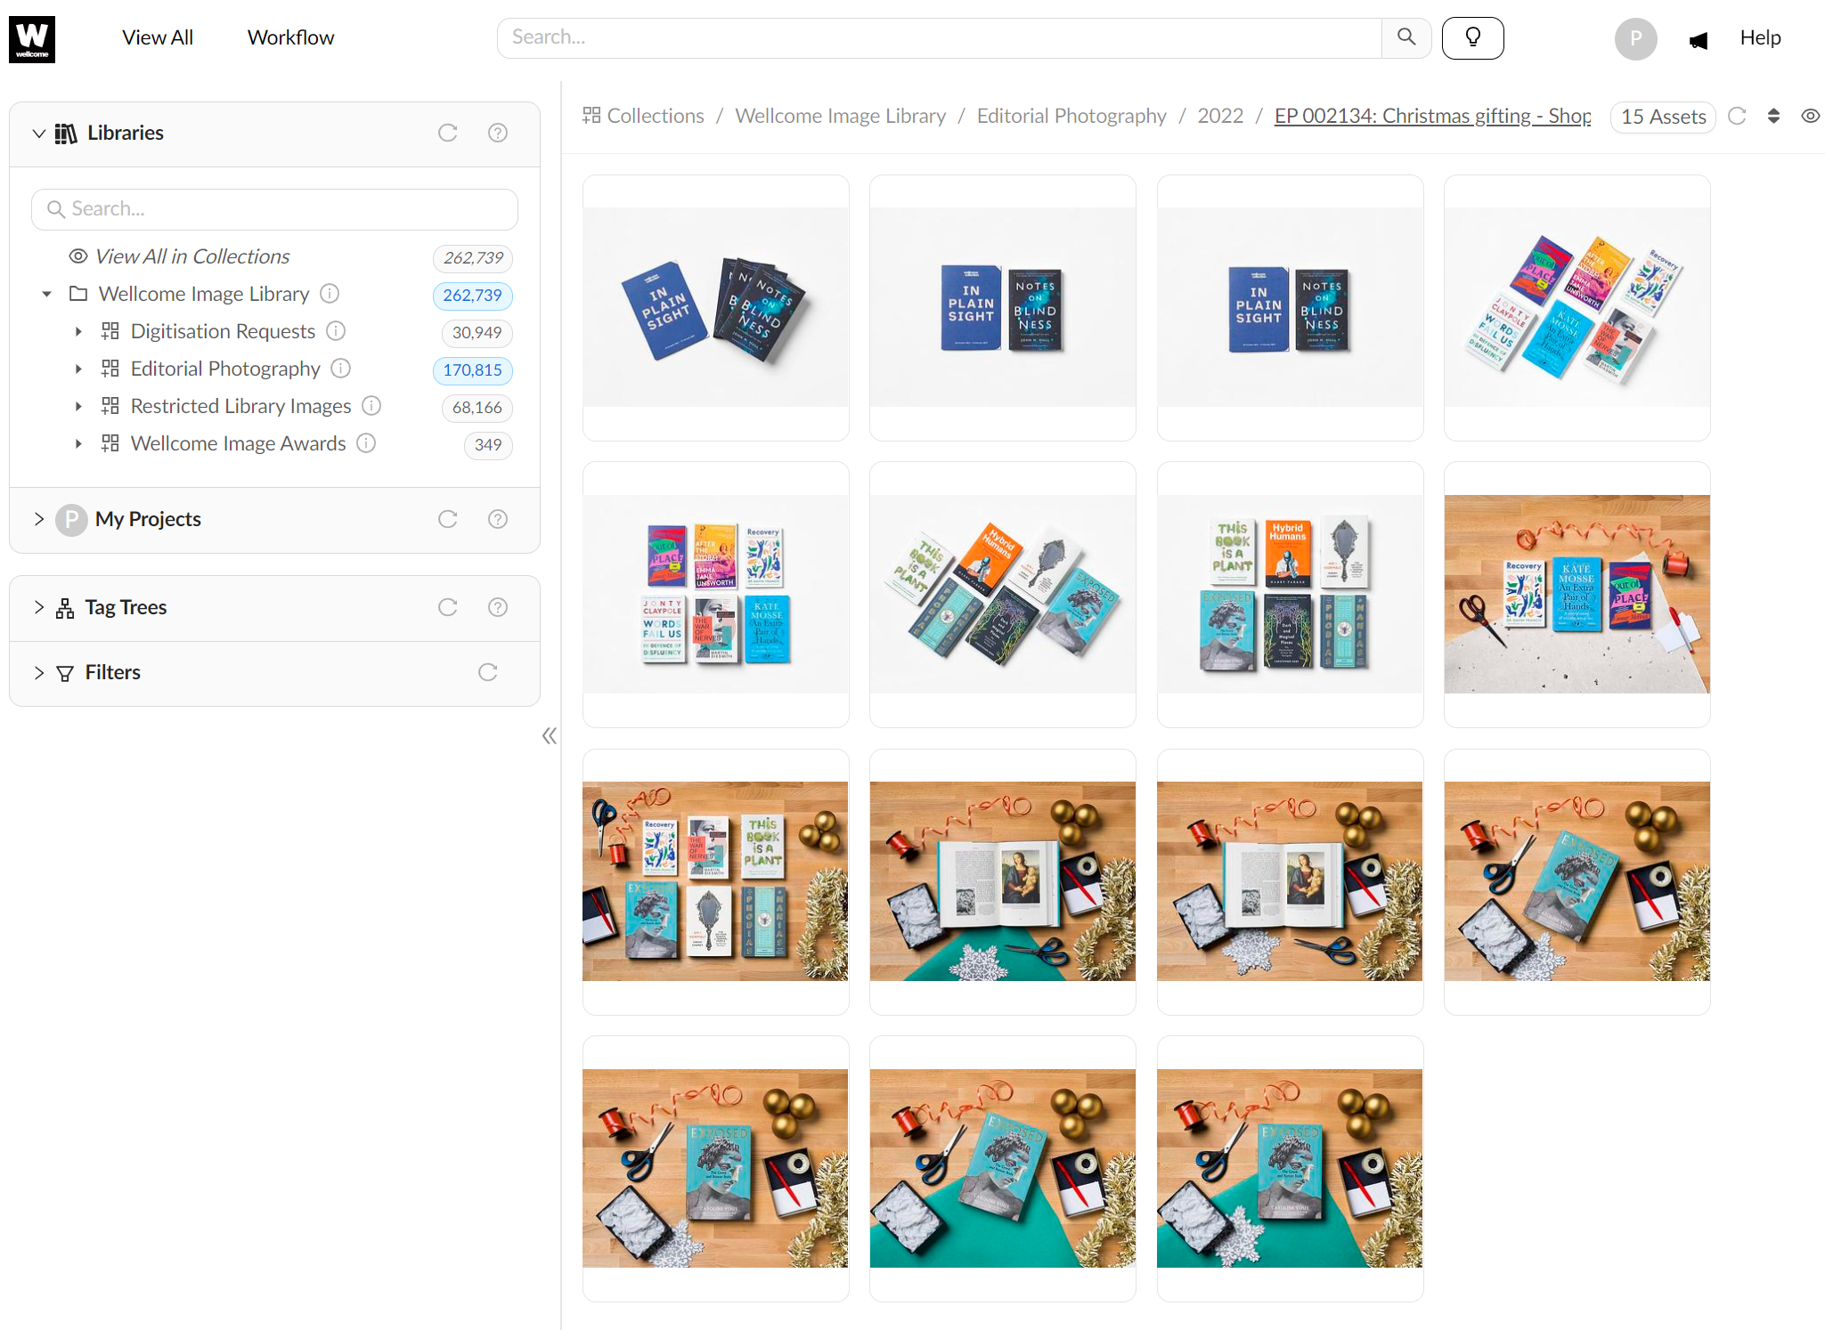Open the In Plain Sight books thumbnail
This screenshot has height=1330, width=1825.
715,307
